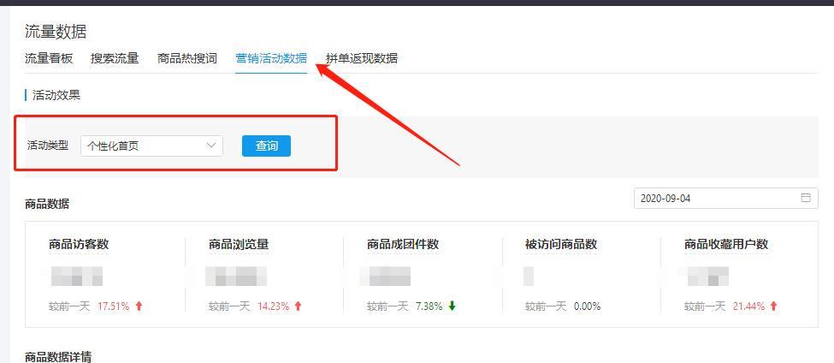
Task: Click the 商品访客数 metric label
Action: point(79,244)
